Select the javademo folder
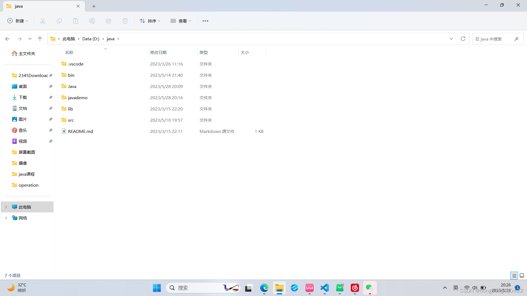The image size is (527, 296). [x=78, y=98]
